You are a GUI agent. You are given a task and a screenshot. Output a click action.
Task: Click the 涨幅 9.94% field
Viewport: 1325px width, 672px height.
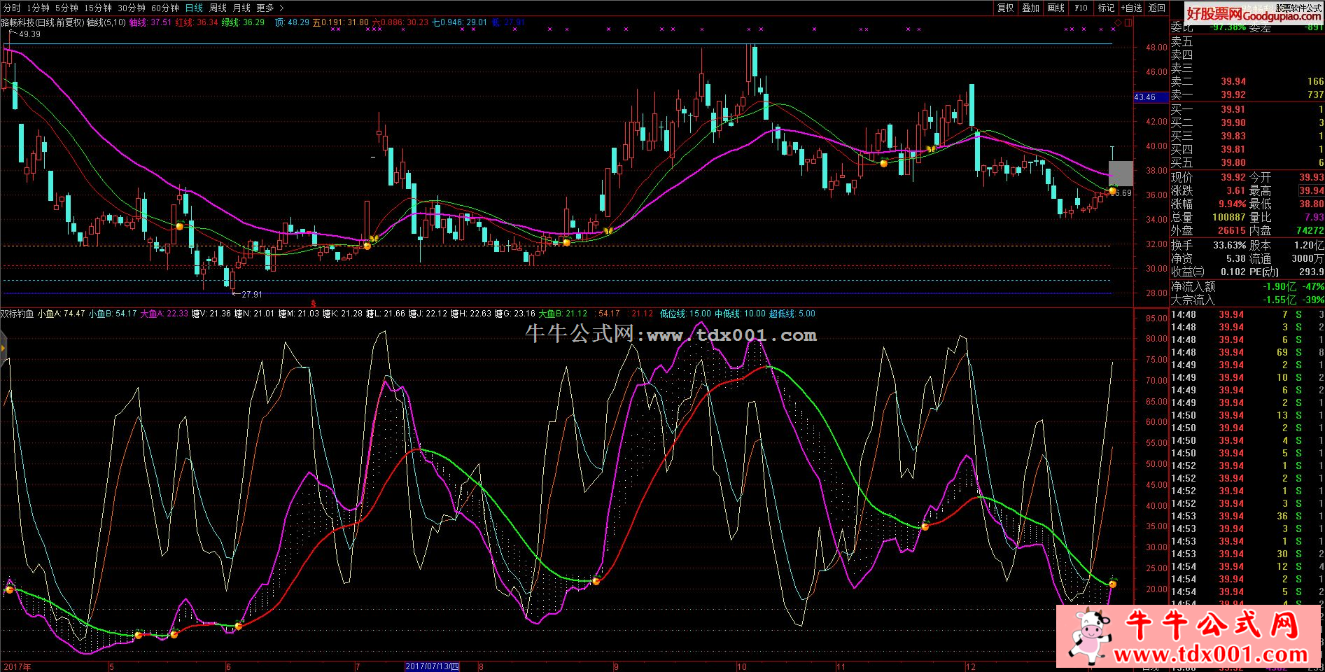coord(1208,204)
